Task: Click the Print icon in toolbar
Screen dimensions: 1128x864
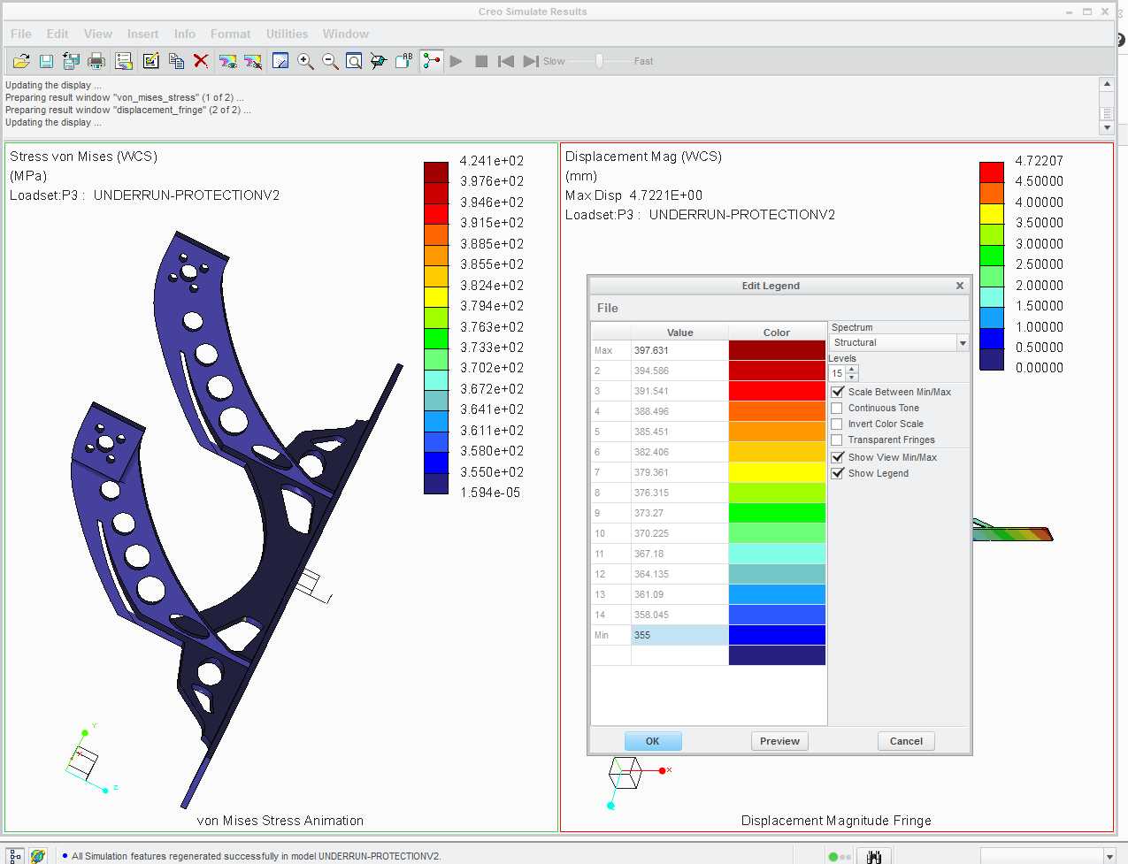Action: [x=97, y=61]
